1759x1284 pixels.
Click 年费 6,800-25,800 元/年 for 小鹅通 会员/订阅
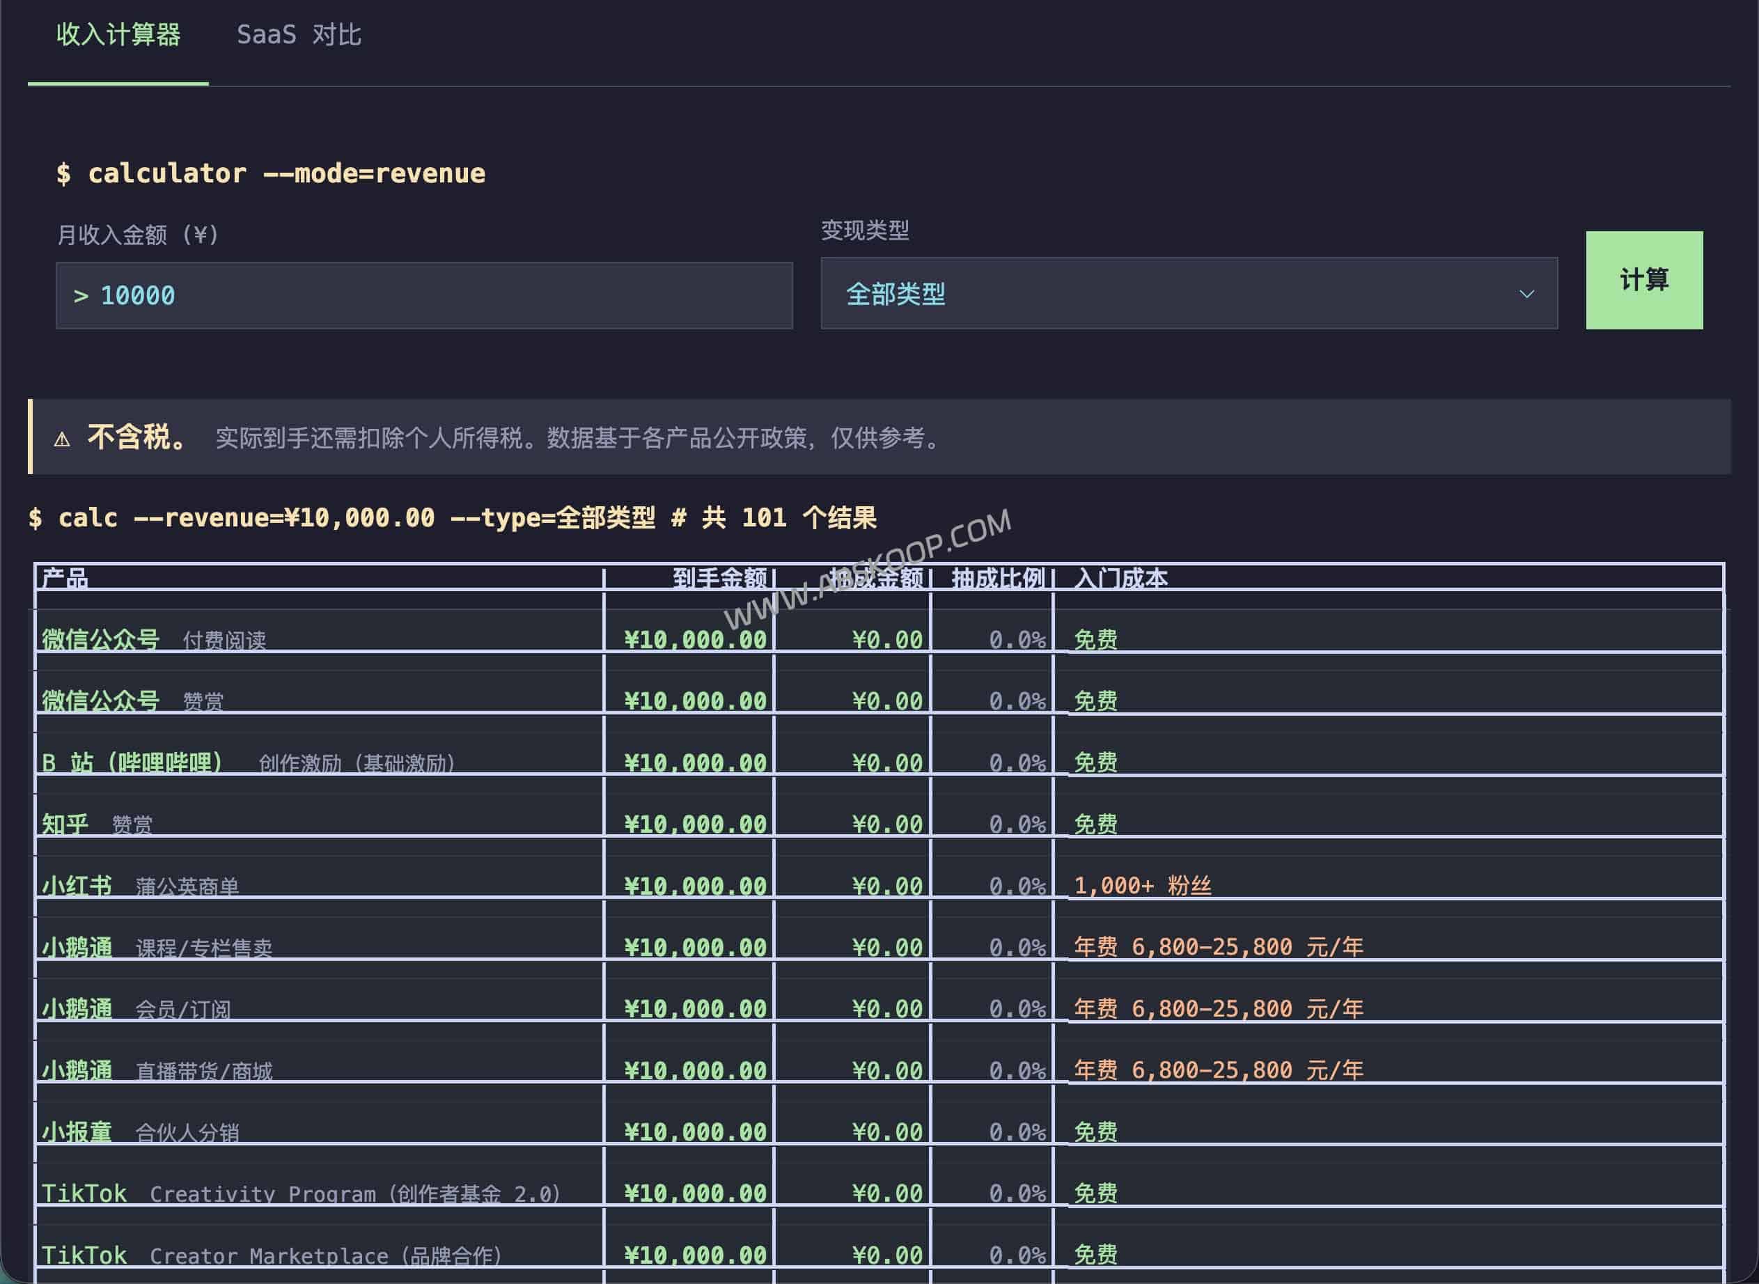(1217, 1008)
